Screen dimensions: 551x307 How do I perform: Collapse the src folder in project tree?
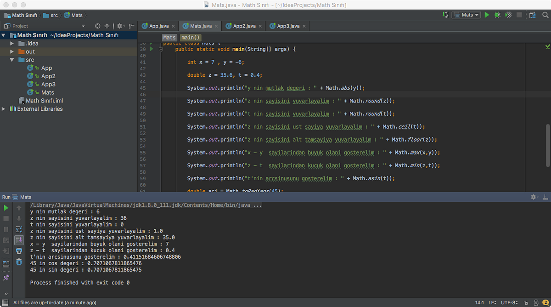click(x=12, y=60)
